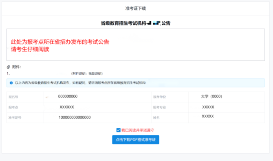Select the 报考专业 value XXXXX
This screenshot has height=161, width=273.
[208, 107]
